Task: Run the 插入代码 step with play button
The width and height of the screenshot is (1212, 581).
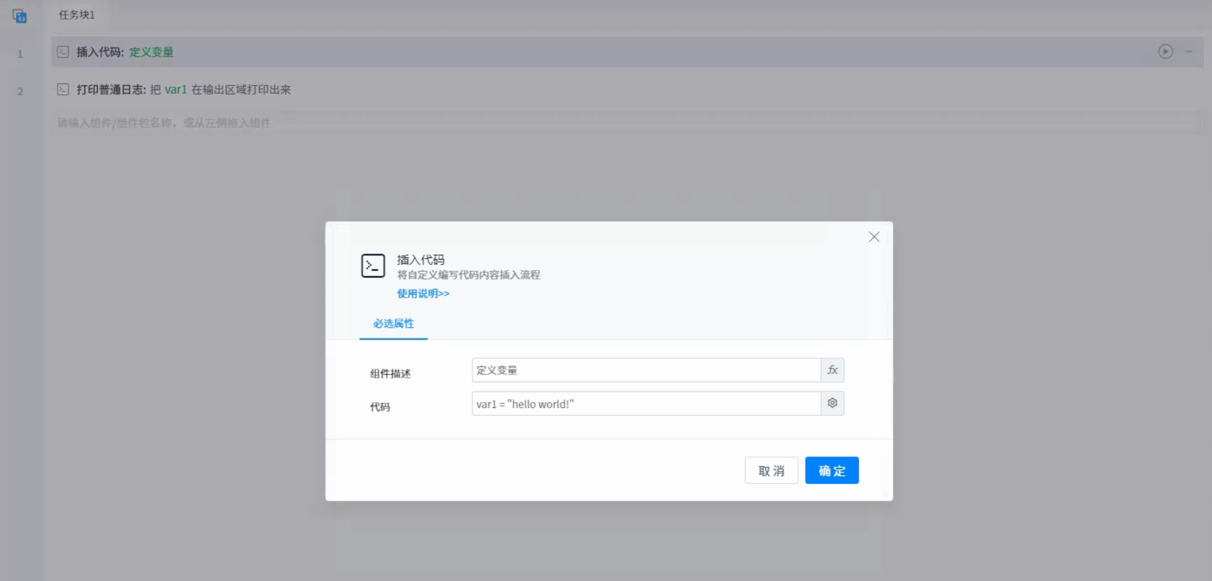Action: pyautogui.click(x=1165, y=52)
